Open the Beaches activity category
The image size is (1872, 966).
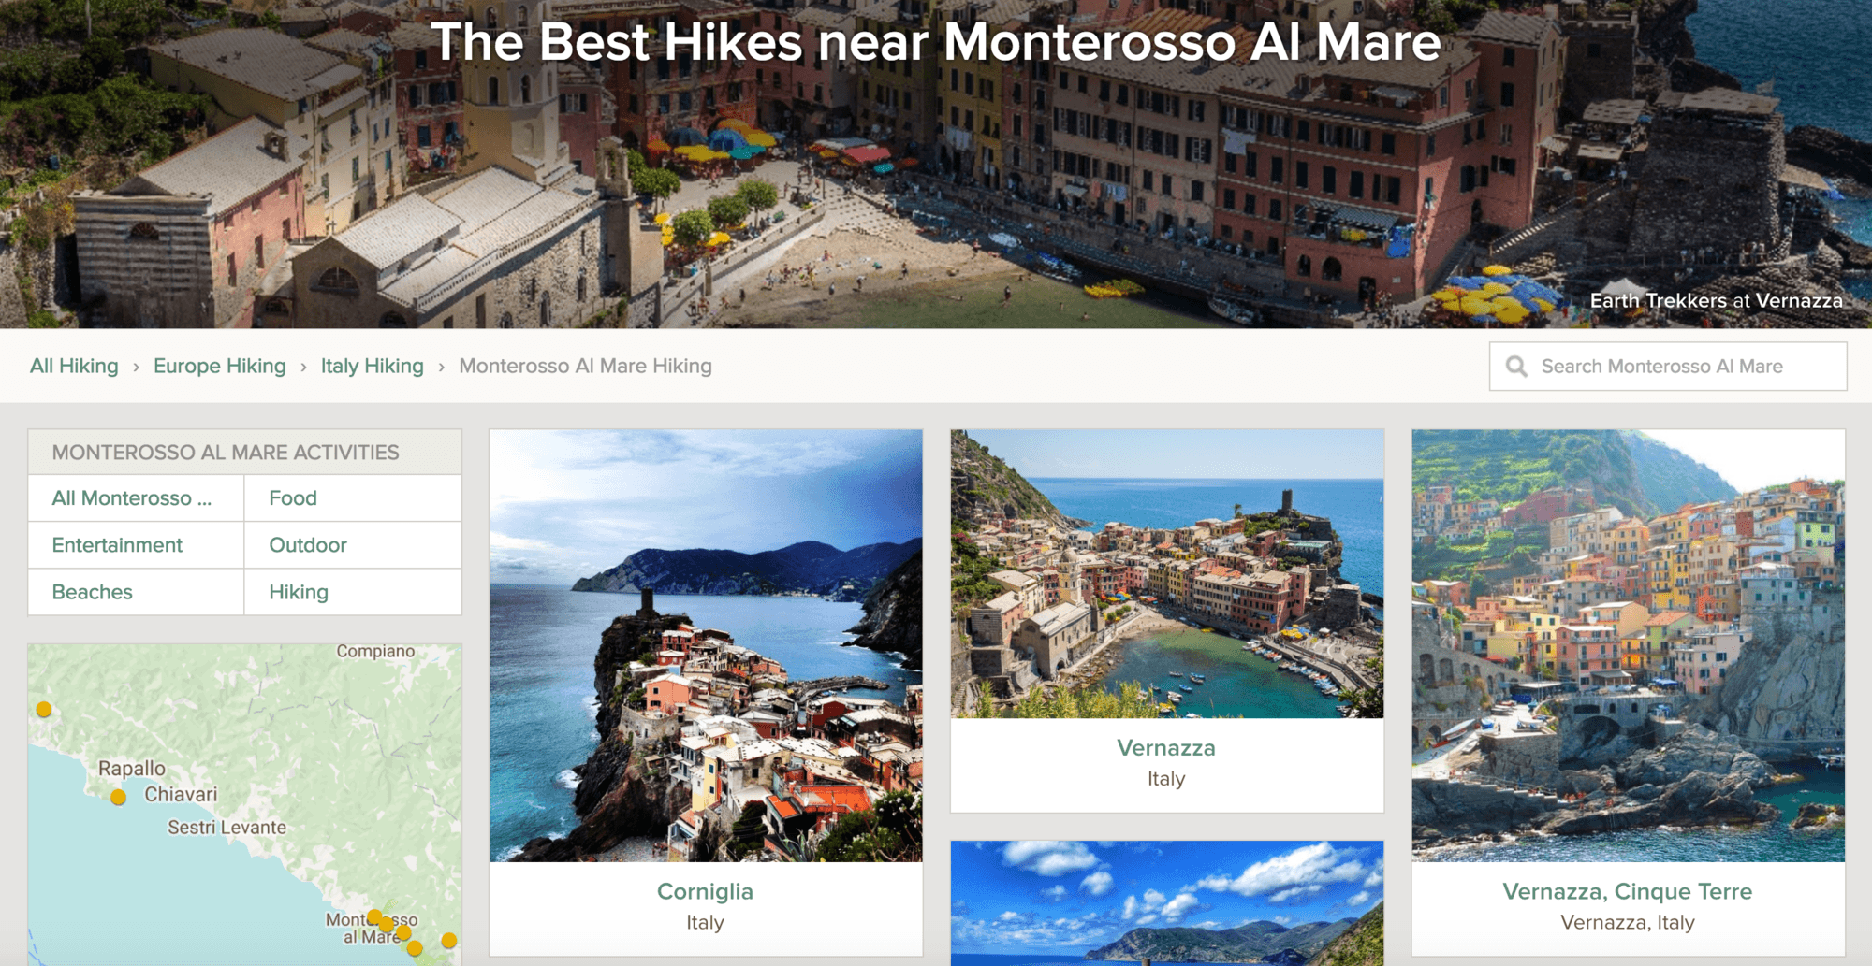coord(136,592)
